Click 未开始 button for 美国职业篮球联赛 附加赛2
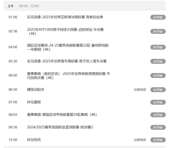Viewport: 171px width, 148px height. point(158,127)
